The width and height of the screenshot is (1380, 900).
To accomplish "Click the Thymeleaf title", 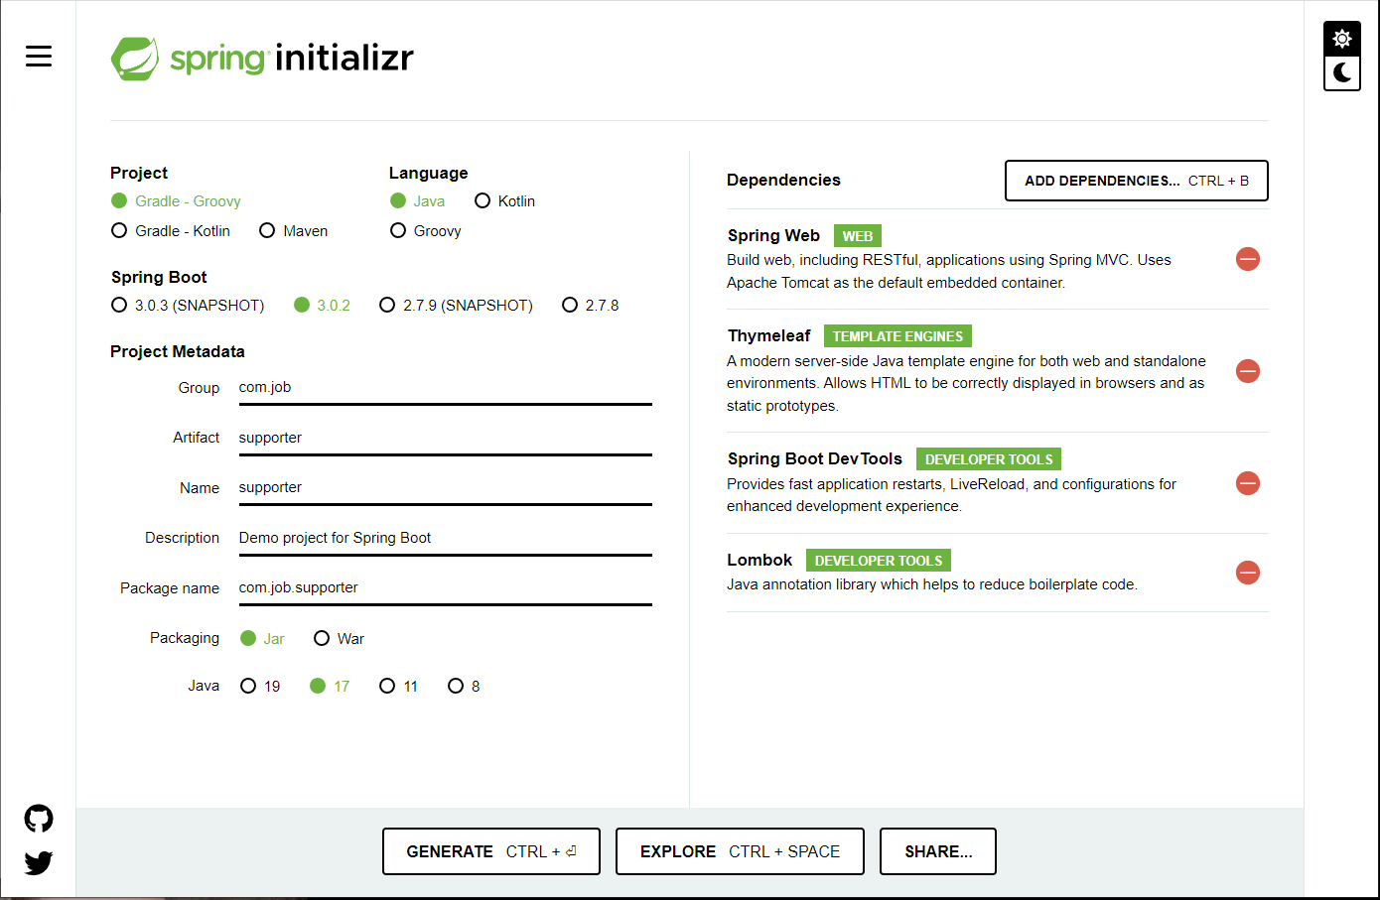I will coord(769,336).
